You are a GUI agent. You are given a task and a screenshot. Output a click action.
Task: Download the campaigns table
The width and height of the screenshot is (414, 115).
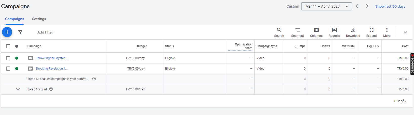353,32
